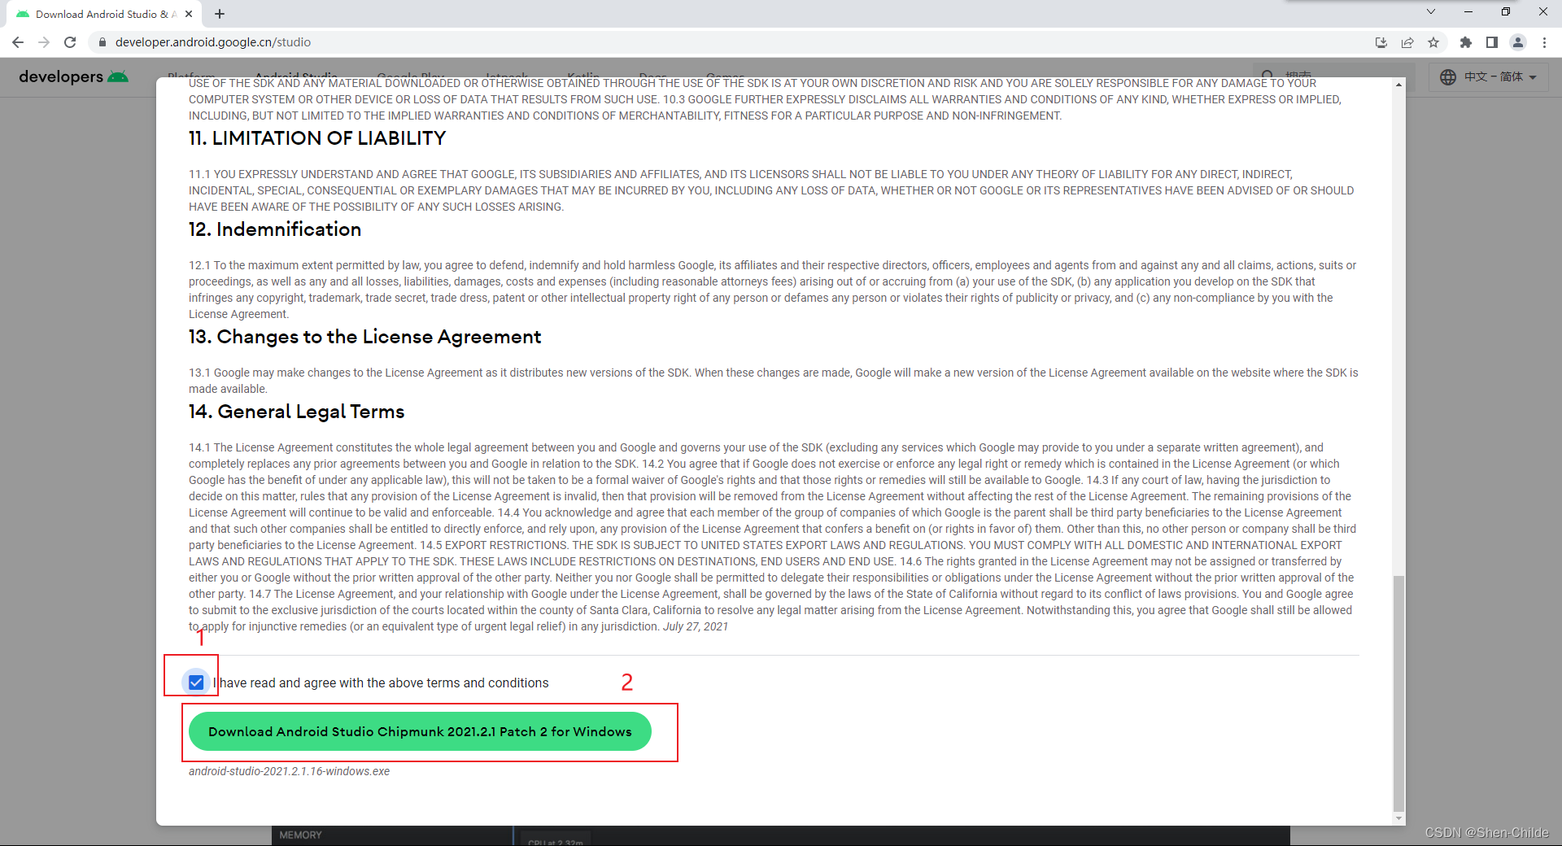Click the dialog scrollbar down arrow
Viewport: 1562px width, 846px height.
click(x=1398, y=818)
